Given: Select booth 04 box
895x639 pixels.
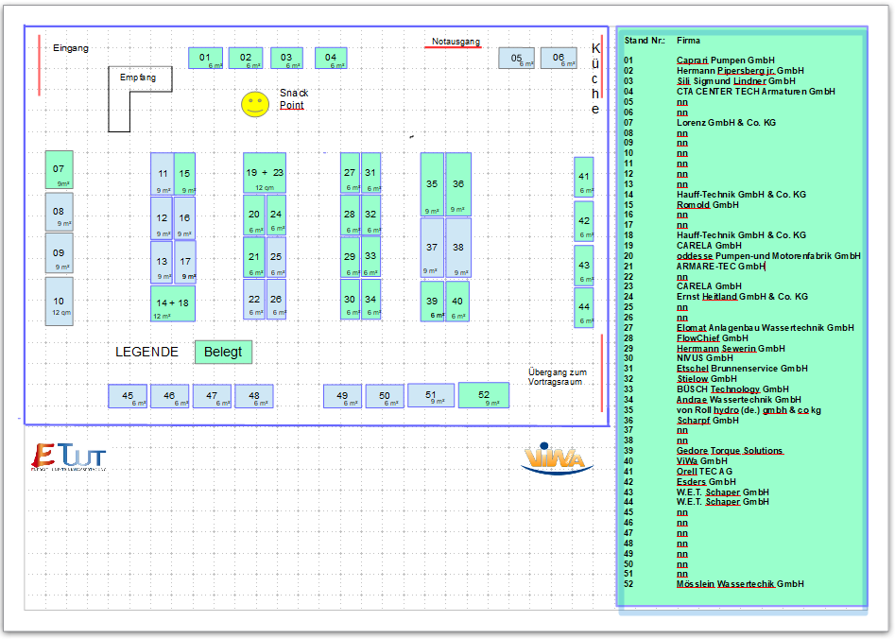Looking at the screenshot, I should 331,59.
